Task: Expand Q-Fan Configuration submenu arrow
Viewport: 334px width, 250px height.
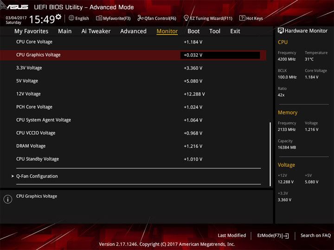Action: 13,176
